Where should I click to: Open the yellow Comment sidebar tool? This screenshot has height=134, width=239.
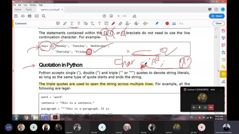coord(223,74)
